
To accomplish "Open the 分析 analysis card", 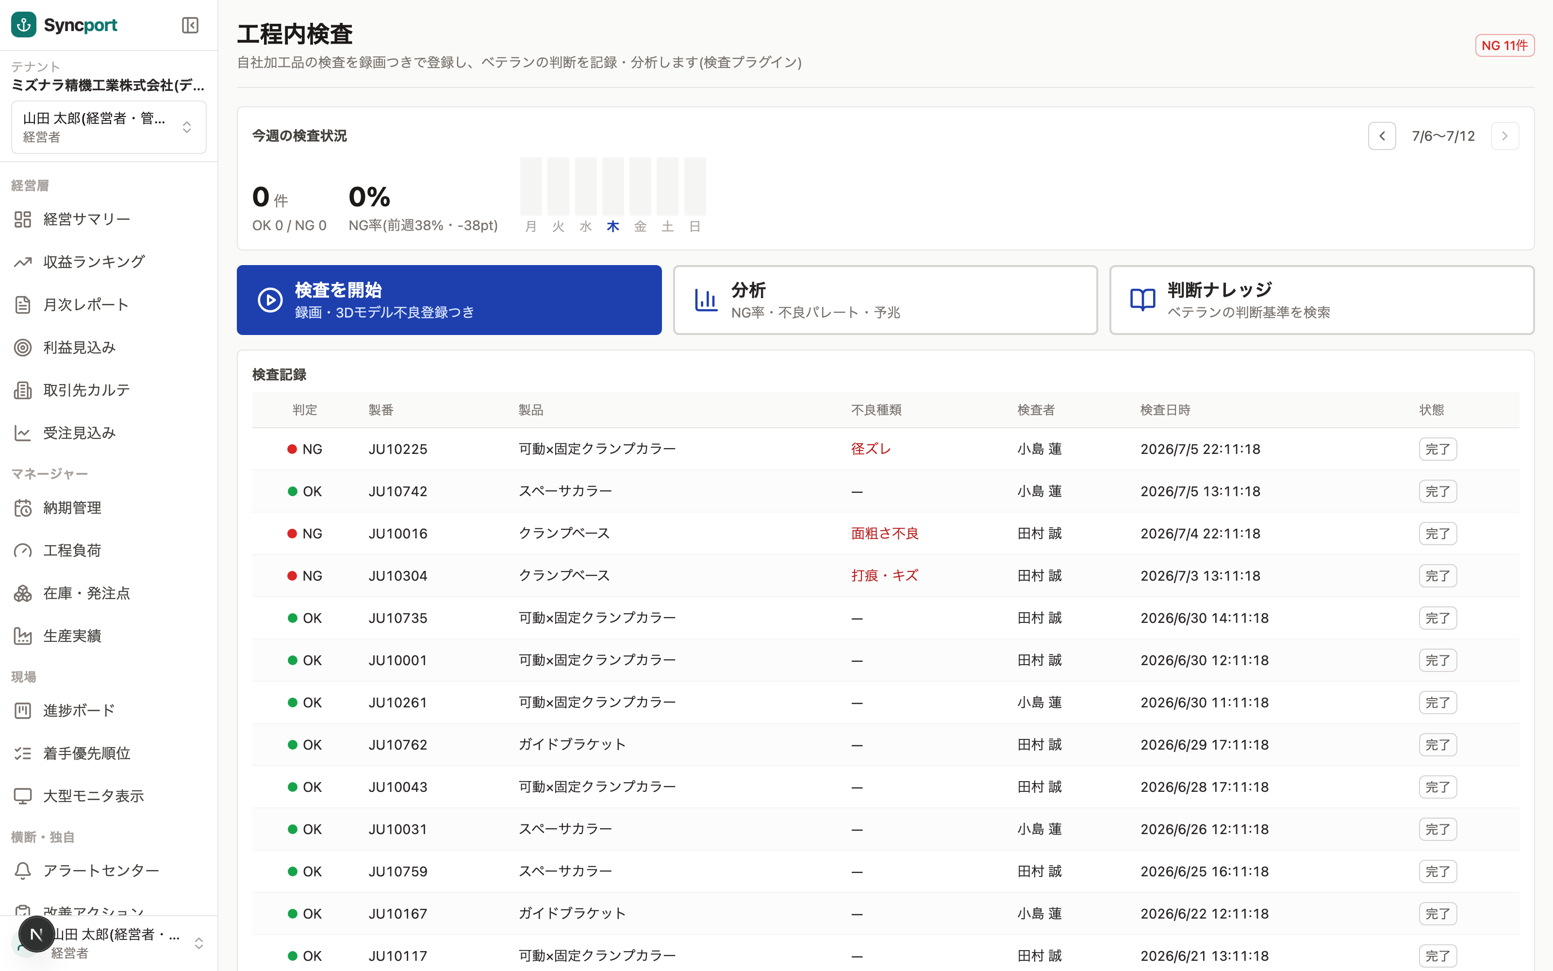I will 886,300.
